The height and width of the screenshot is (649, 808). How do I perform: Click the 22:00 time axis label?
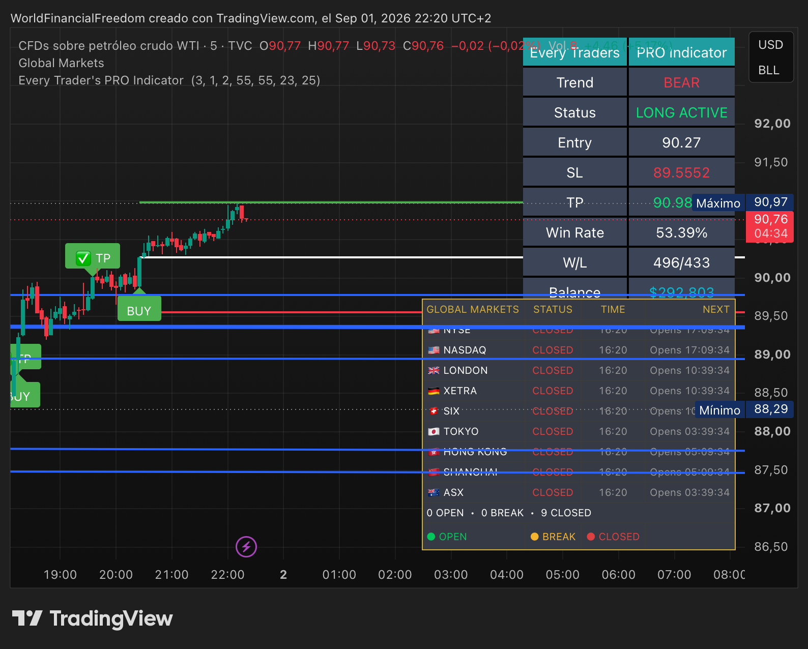click(227, 575)
